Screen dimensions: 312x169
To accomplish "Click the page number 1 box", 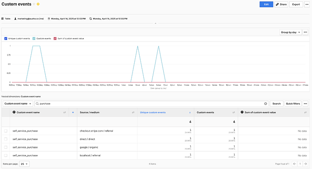I will [300, 164].
